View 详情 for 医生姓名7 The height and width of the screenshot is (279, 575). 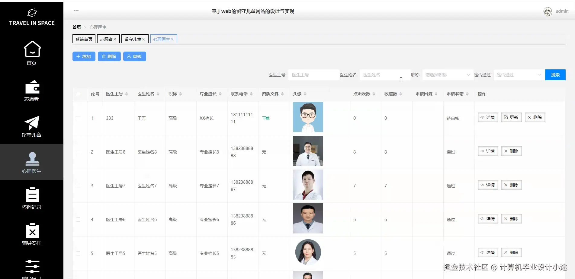click(x=488, y=185)
